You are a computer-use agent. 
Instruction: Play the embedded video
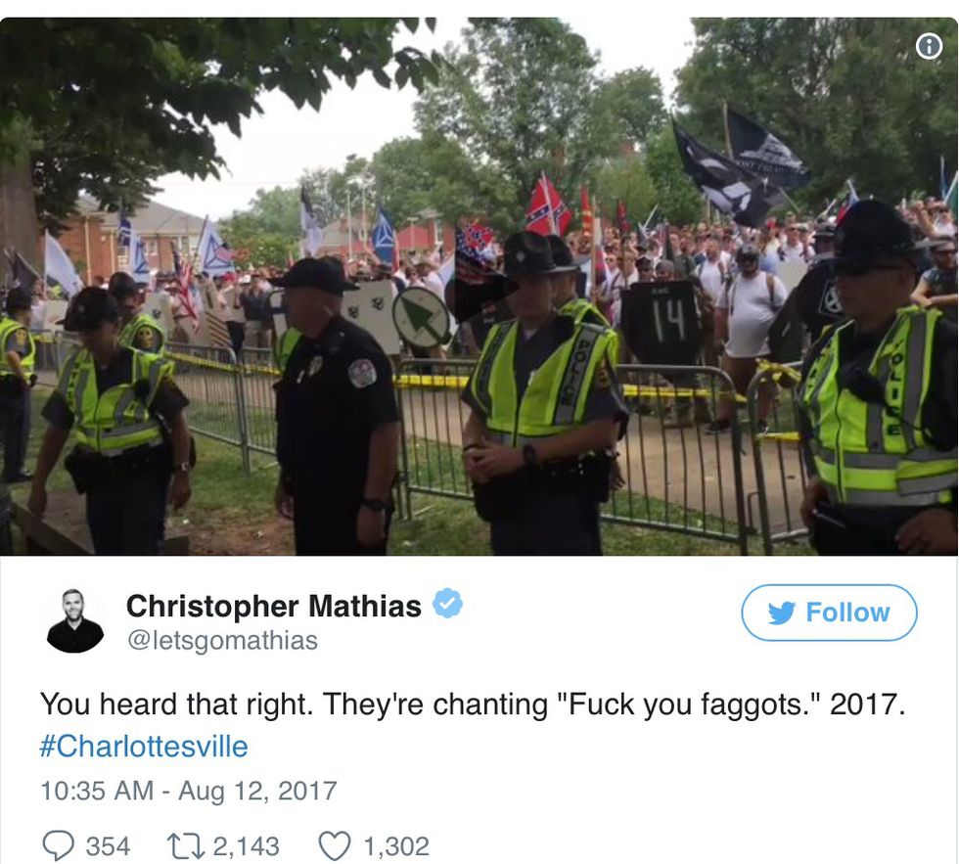[479, 288]
